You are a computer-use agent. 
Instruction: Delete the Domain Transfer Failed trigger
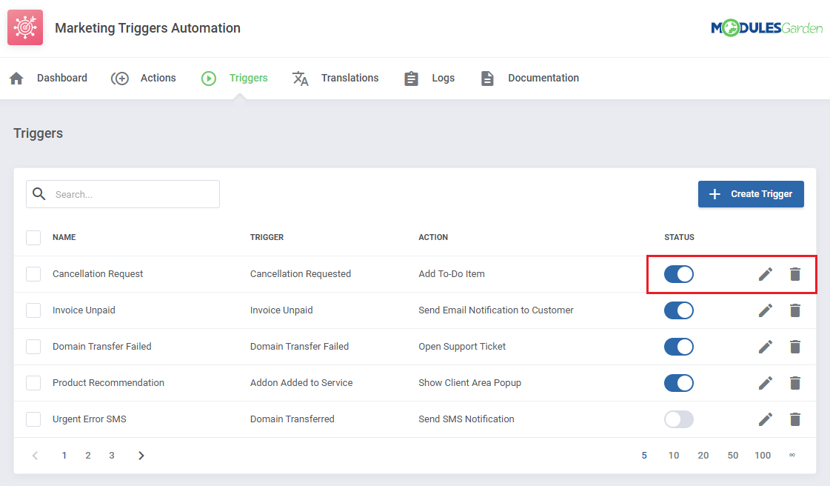click(x=795, y=347)
